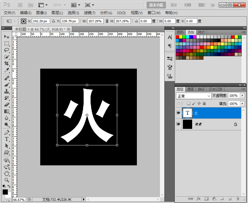Screen dimensions: 248x203
Task: Switch to the 路径 tab
Action: point(201,89)
